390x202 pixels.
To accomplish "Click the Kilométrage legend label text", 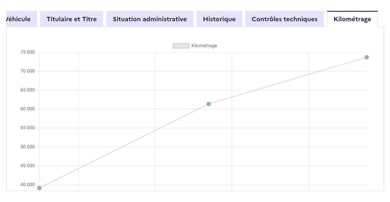I will point(204,46).
